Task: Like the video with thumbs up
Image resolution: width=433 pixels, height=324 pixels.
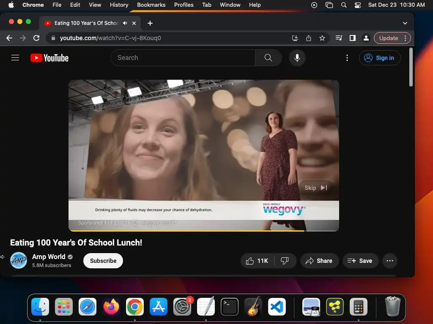Action: 258,261
